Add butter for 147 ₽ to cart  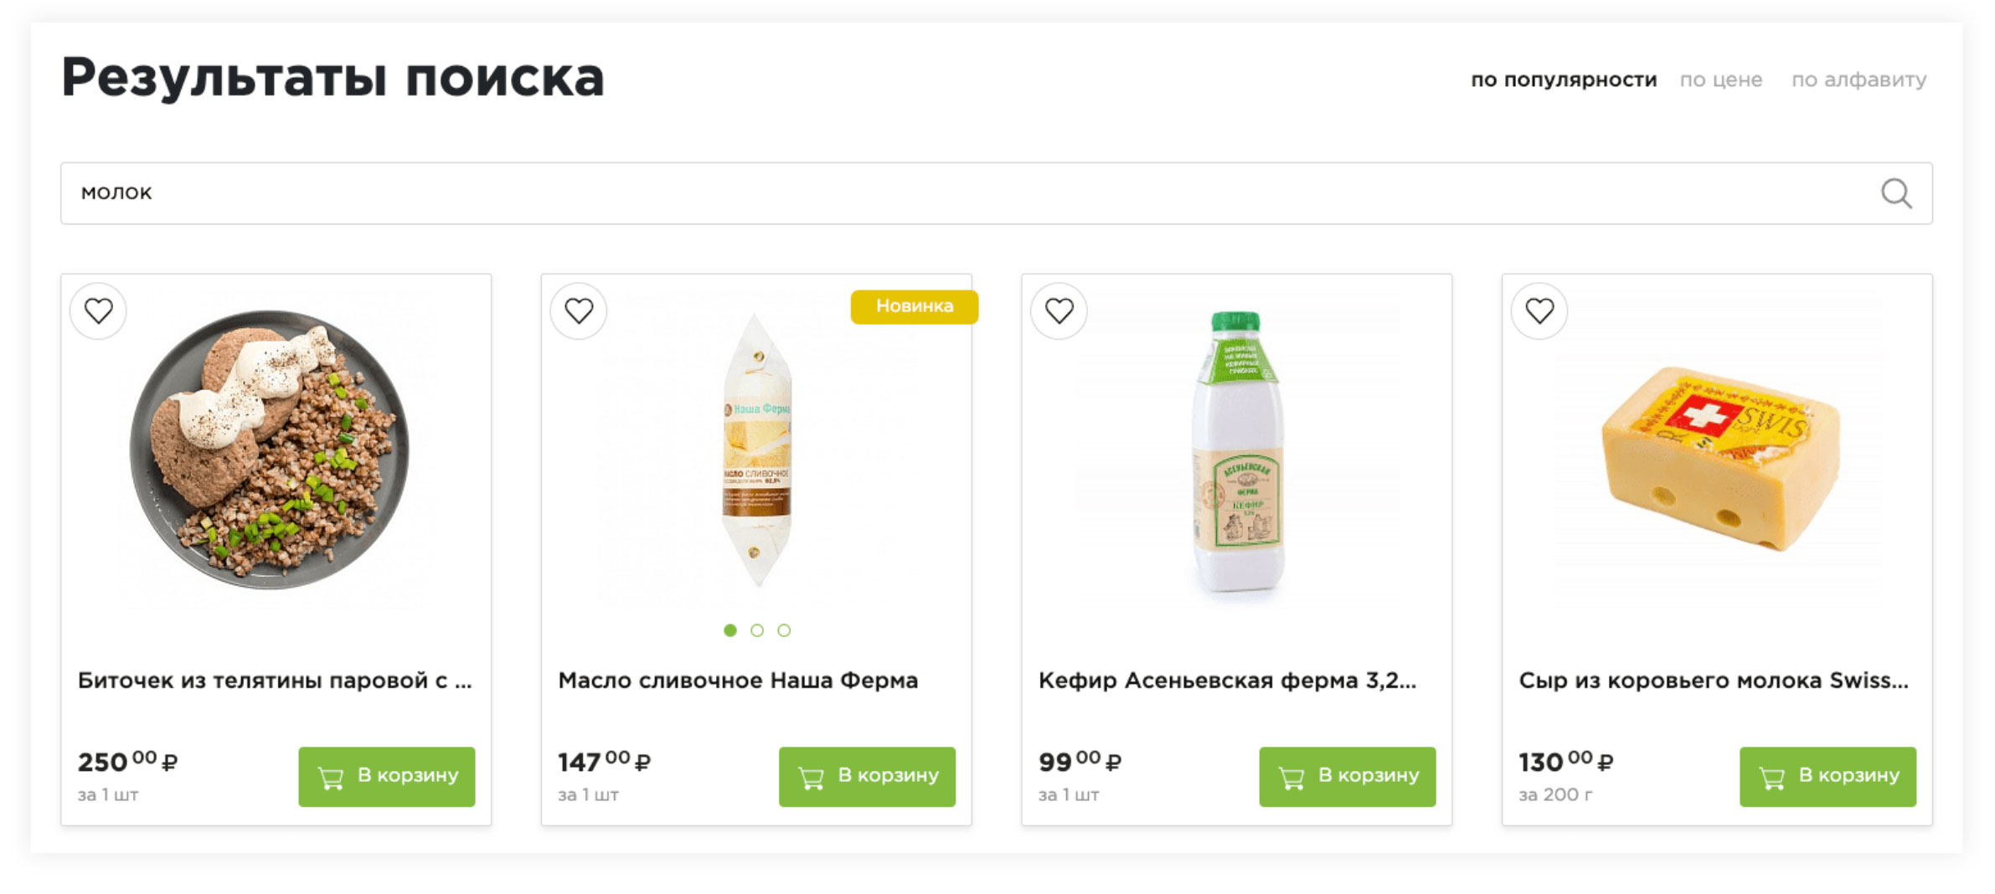[x=867, y=776]
